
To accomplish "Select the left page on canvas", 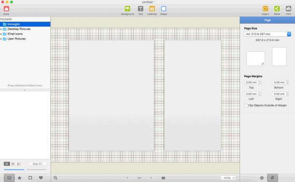I will tap(111, 95).
